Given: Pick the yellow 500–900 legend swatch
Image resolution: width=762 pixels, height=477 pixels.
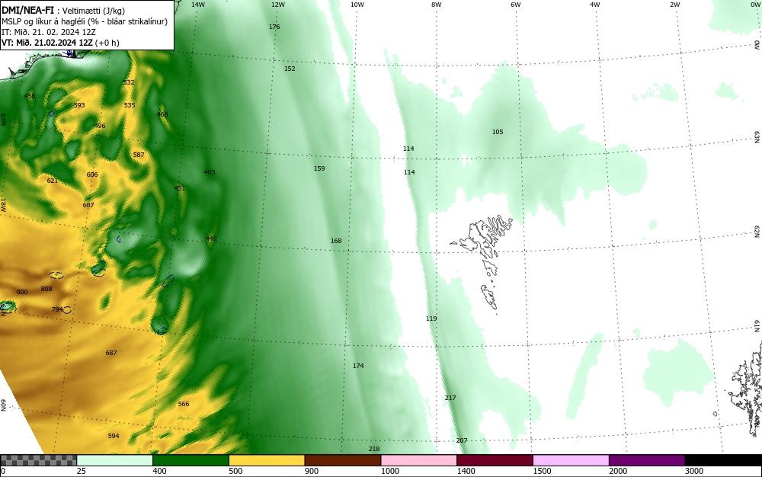Looking at the screenshot, I should 267,460.
